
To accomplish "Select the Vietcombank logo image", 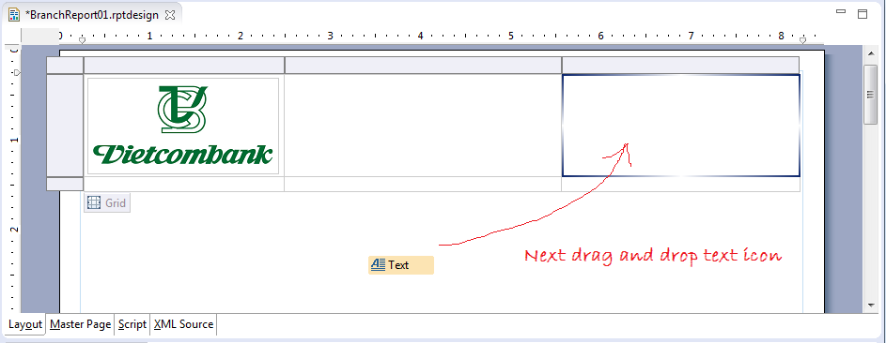I will coord(183,127).
